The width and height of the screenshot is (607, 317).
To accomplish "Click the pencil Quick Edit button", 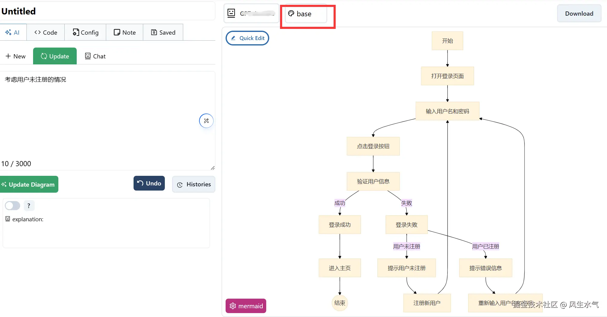I will 247,38.
